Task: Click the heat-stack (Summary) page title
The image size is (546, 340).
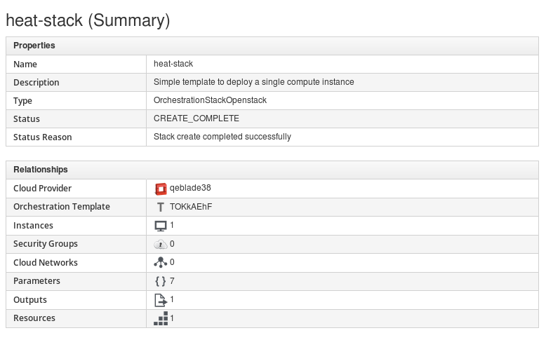Action: [x=88, y=20]
